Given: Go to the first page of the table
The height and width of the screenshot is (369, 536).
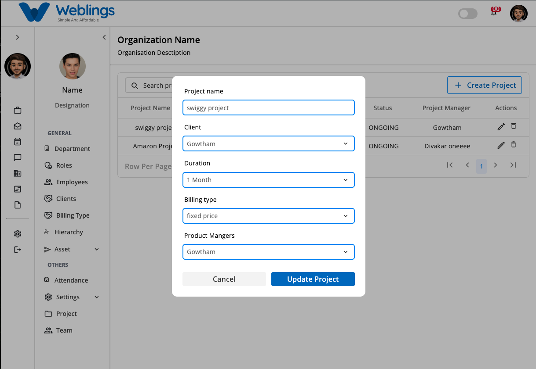Looking at the screenshot, I should coord(449,165).
